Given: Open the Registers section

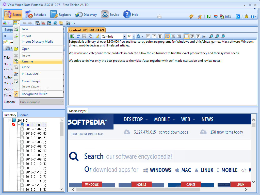Looking at the screenshot, I should 60,14.
